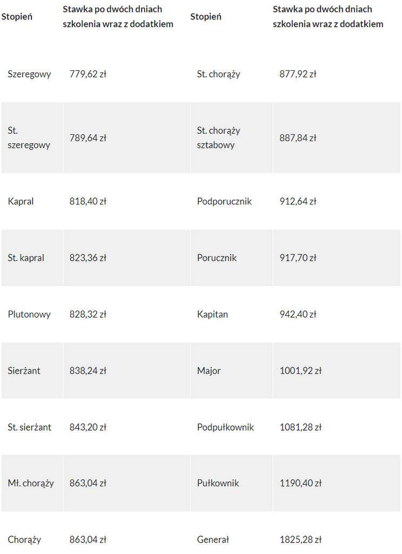402x554 pixels.
Task: Click the Szeregowy rank cell
Action: click(x=29, y=74)
